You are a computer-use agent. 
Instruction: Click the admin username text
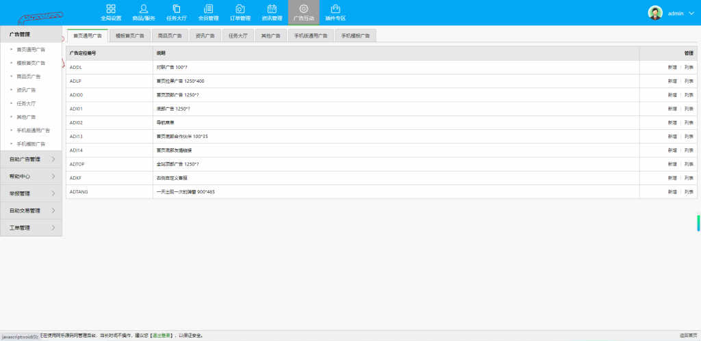point(676,14)
